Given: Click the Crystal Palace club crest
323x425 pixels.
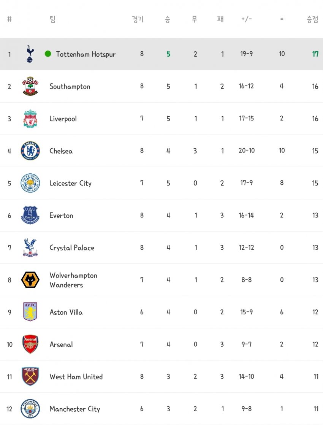Looking at the screenshot, I should click(30, 247).
